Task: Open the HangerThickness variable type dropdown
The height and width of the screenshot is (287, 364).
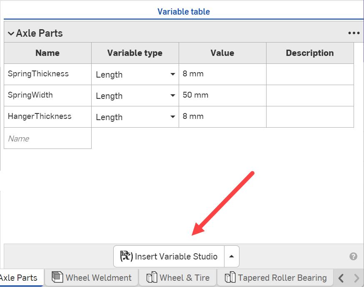Action: [172, 117]
